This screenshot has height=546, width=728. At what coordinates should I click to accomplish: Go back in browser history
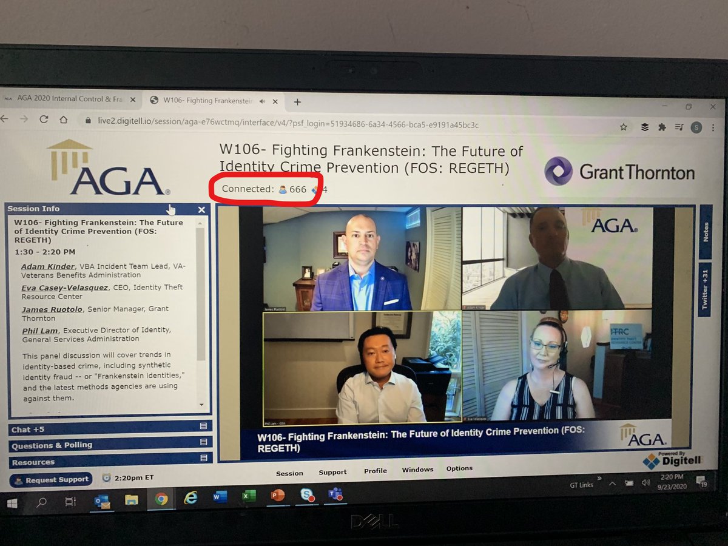tap(5, 119)
